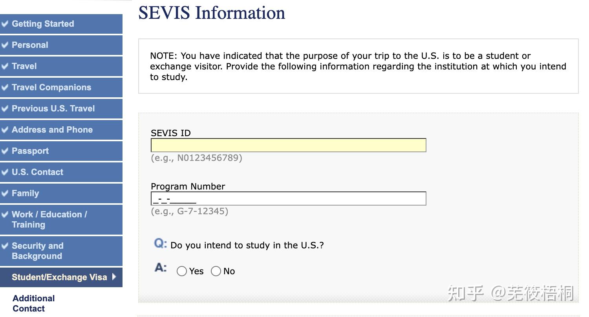Click the checkmark beside Address and Phone
The height and width of the screenshot is (317, 589).
pyautogui.click(x=5, y=129)
